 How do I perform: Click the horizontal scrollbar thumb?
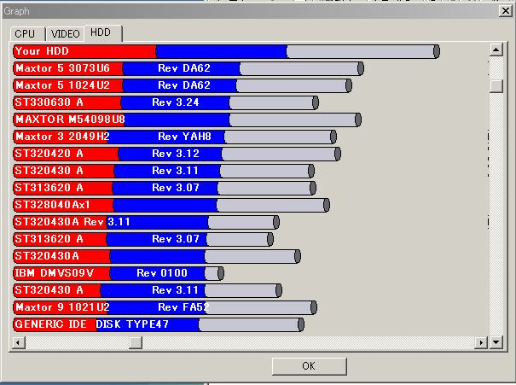click(x=136, y=342)
